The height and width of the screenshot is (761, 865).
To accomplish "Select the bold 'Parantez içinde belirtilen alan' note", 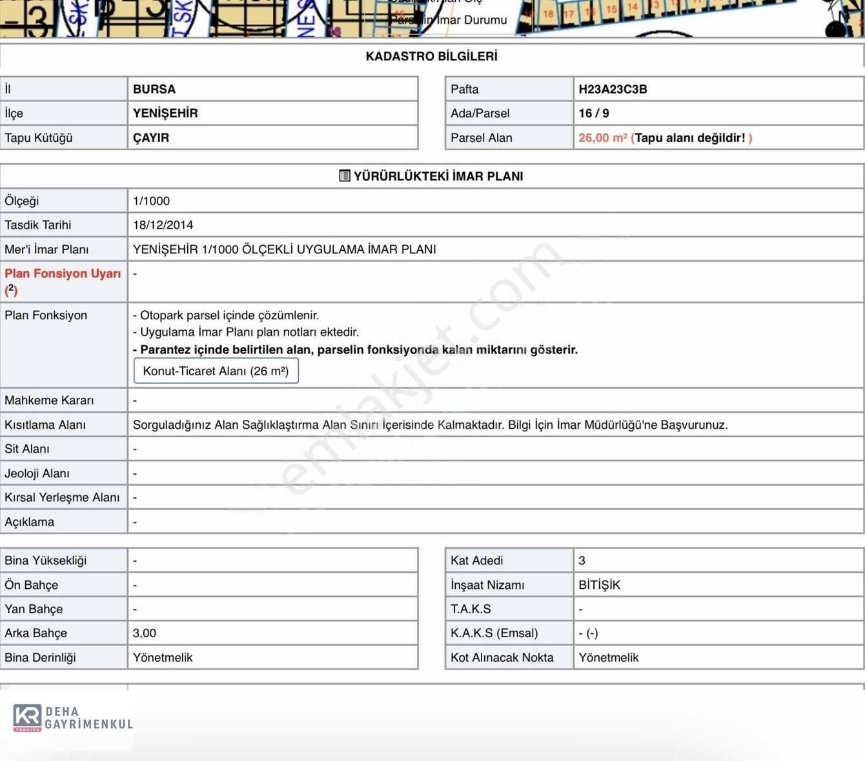I will tap(355, 350).
